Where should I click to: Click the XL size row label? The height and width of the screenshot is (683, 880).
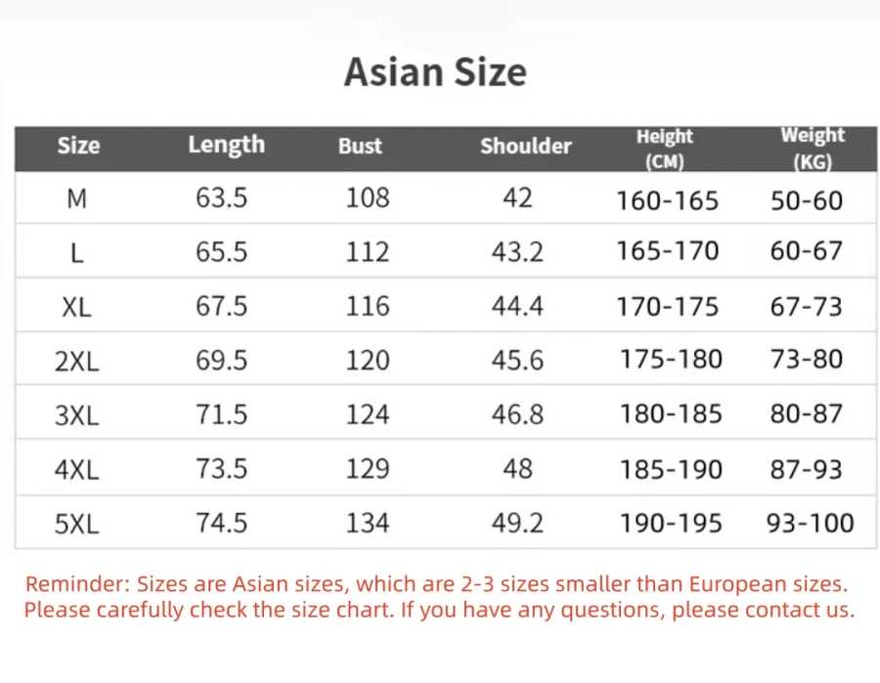(77, 307)
